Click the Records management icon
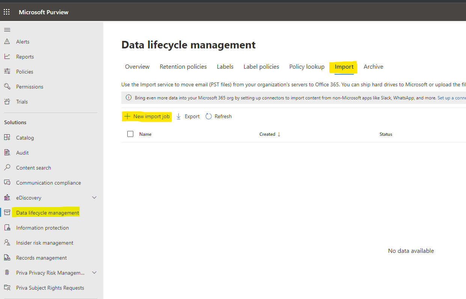Viewport: 466px width, 299px height. click(x=7, y=258)
